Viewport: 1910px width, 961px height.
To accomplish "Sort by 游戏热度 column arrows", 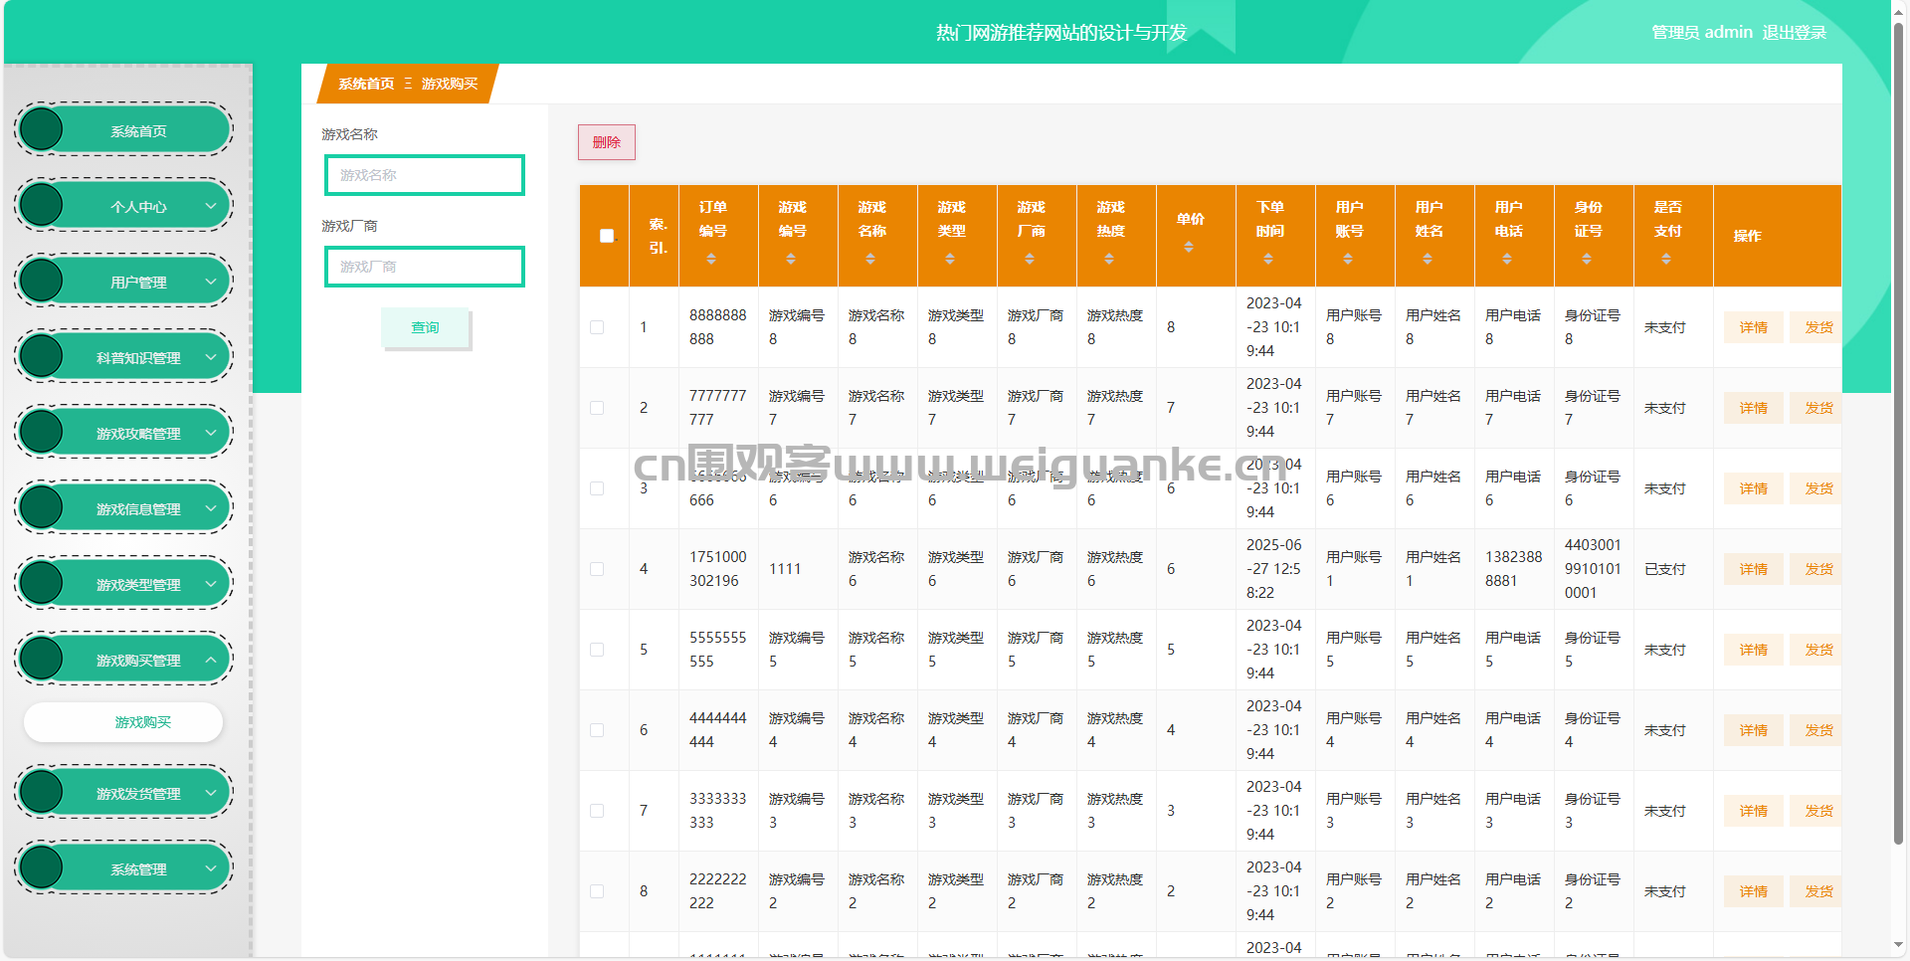I will pos(1109,259).
